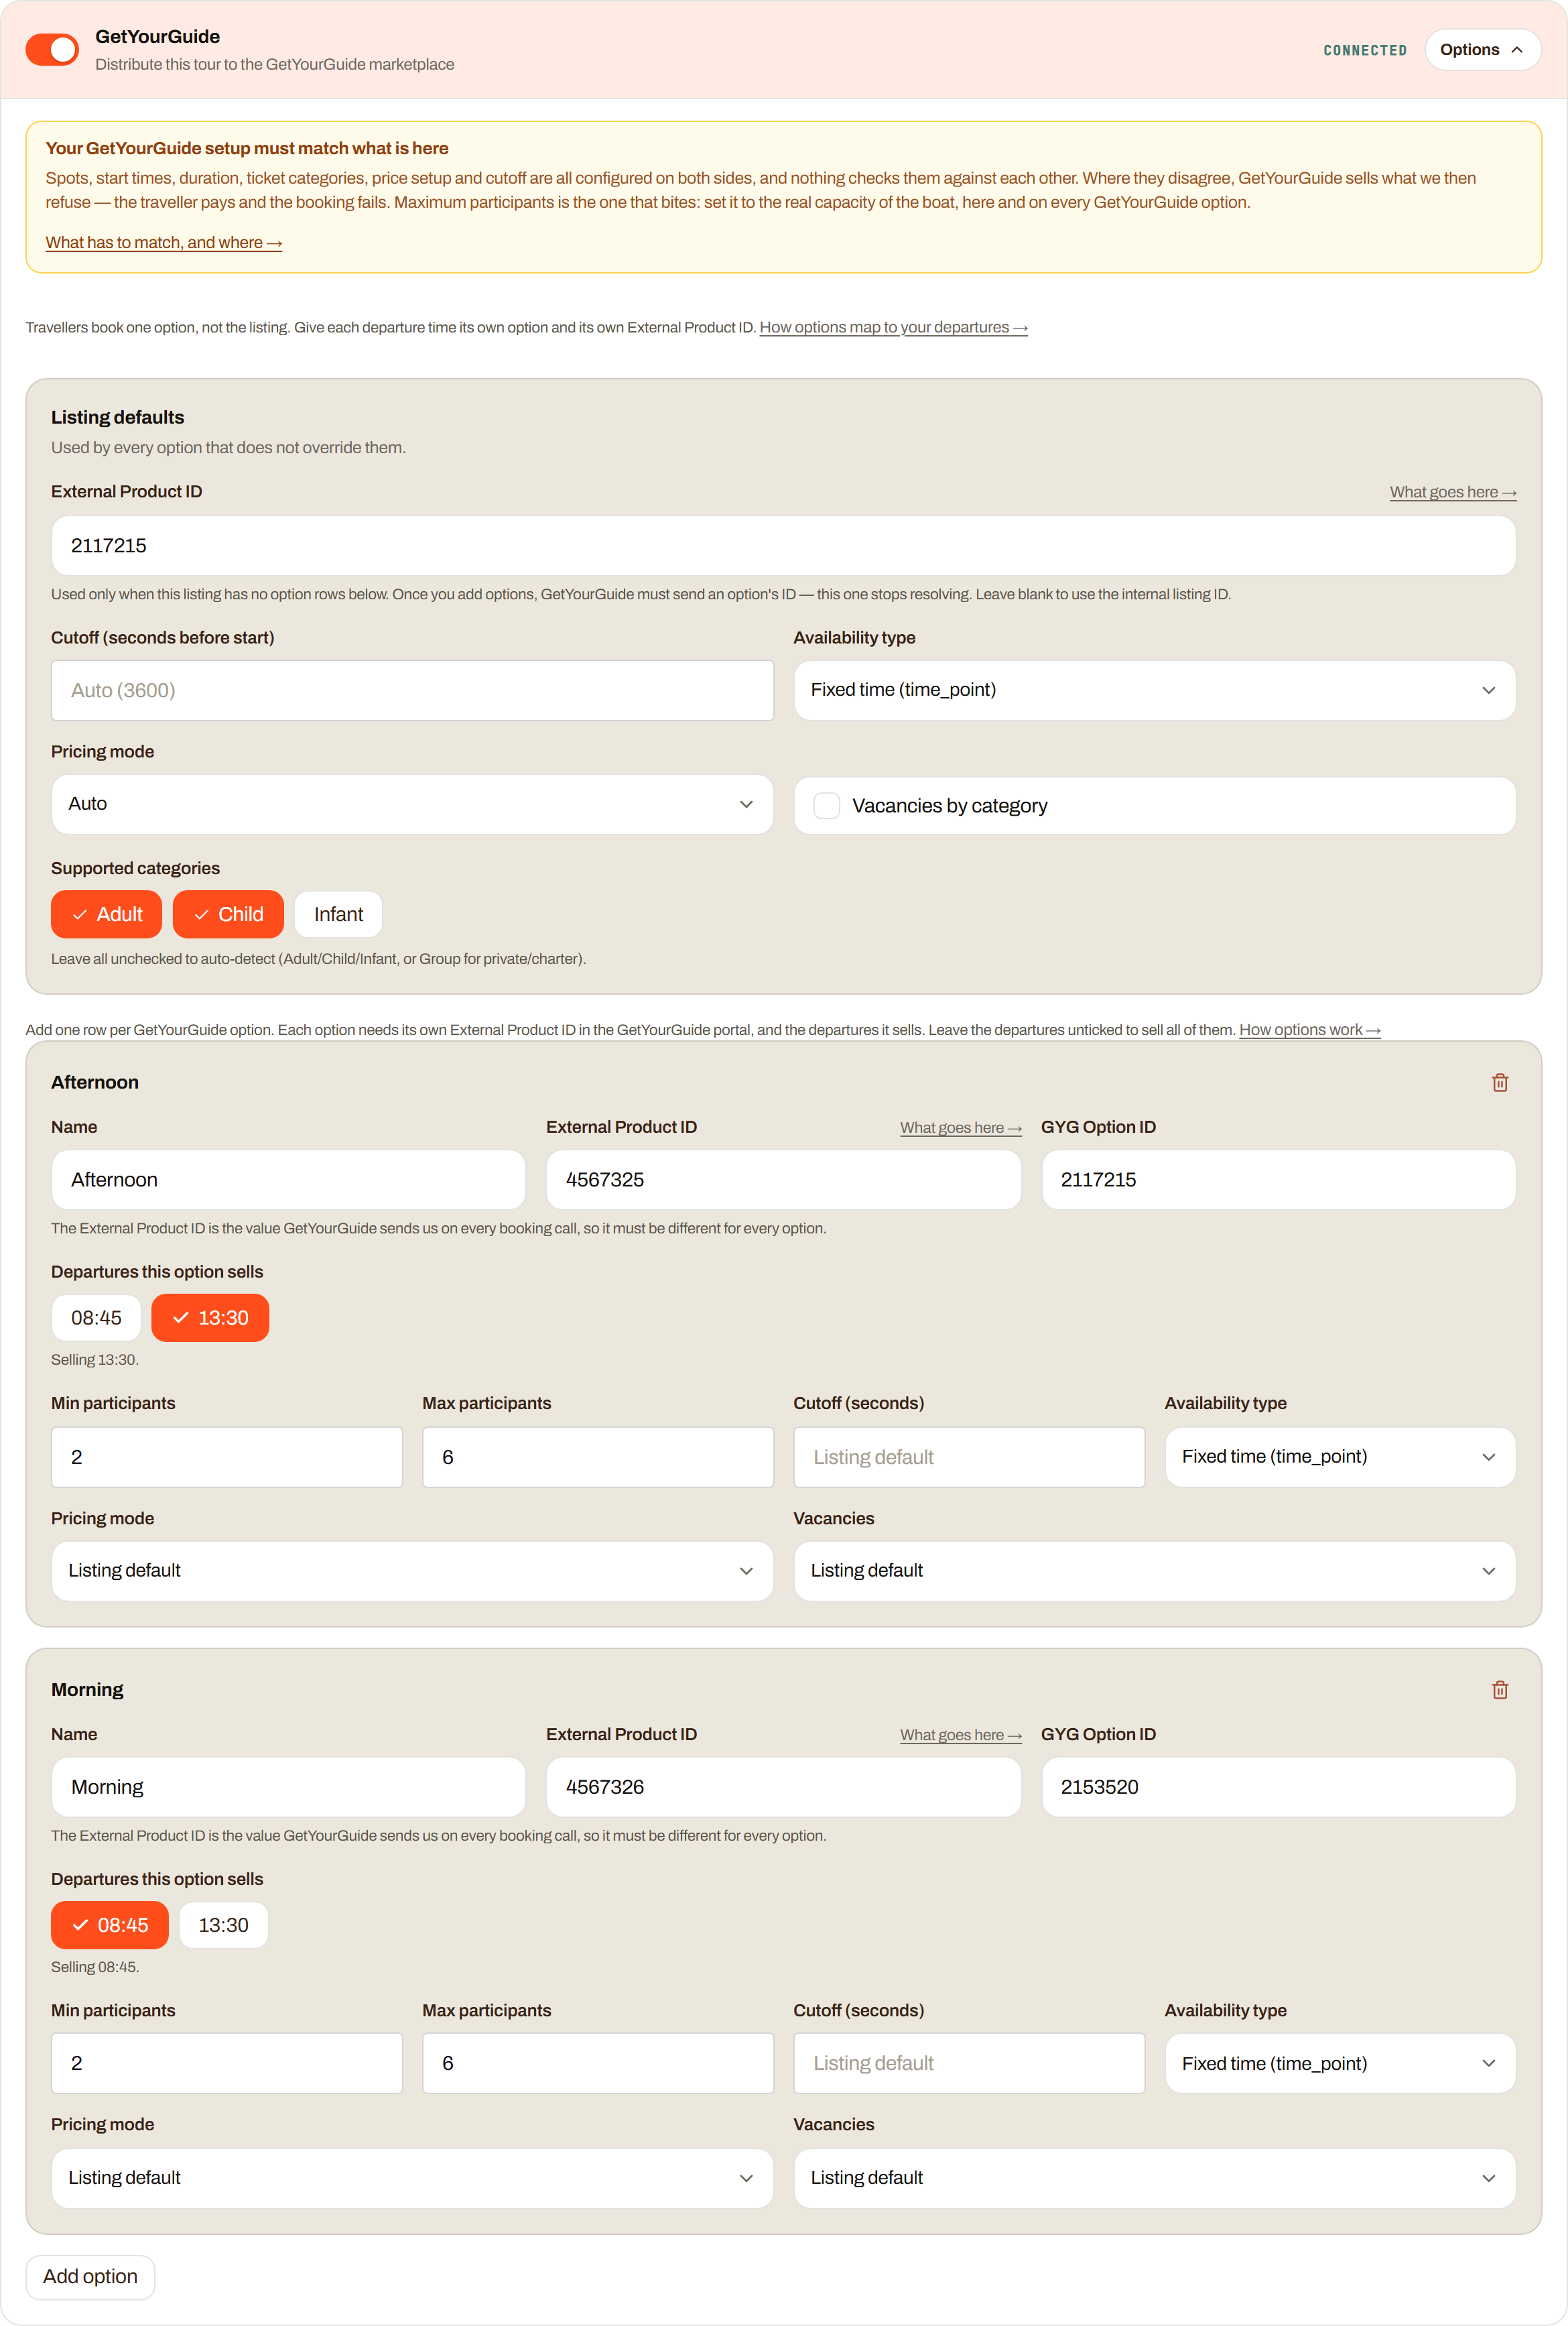The height and width of the screenshot is (2326, 1568).
Task: Open listing defaults Availability type dropdown
Action: tap(1154, 690)
